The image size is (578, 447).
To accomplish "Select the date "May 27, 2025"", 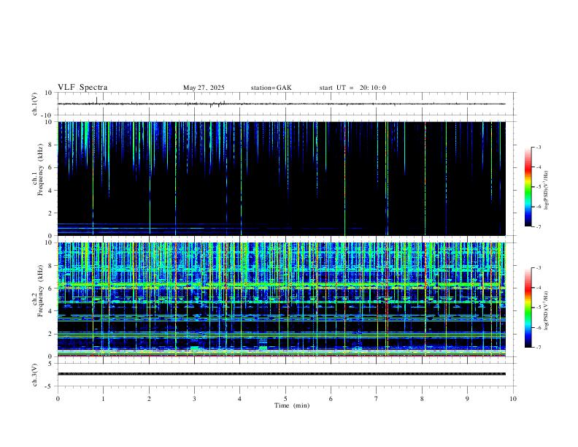I will 204,88.
